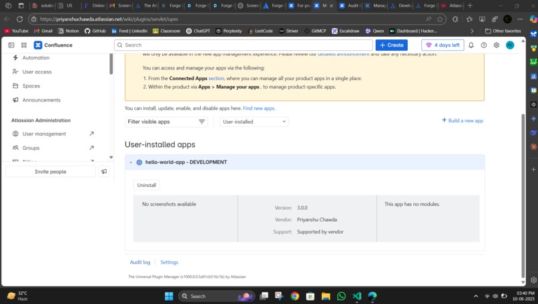Screen dimensions: 538x304
Task: Open WhatsApp from the taskbar
Action: coord(341,296)
